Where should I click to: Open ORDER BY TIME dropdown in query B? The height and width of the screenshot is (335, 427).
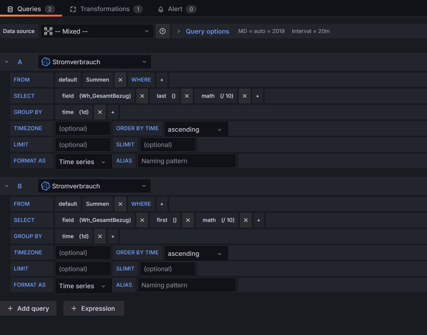(196, 254)
